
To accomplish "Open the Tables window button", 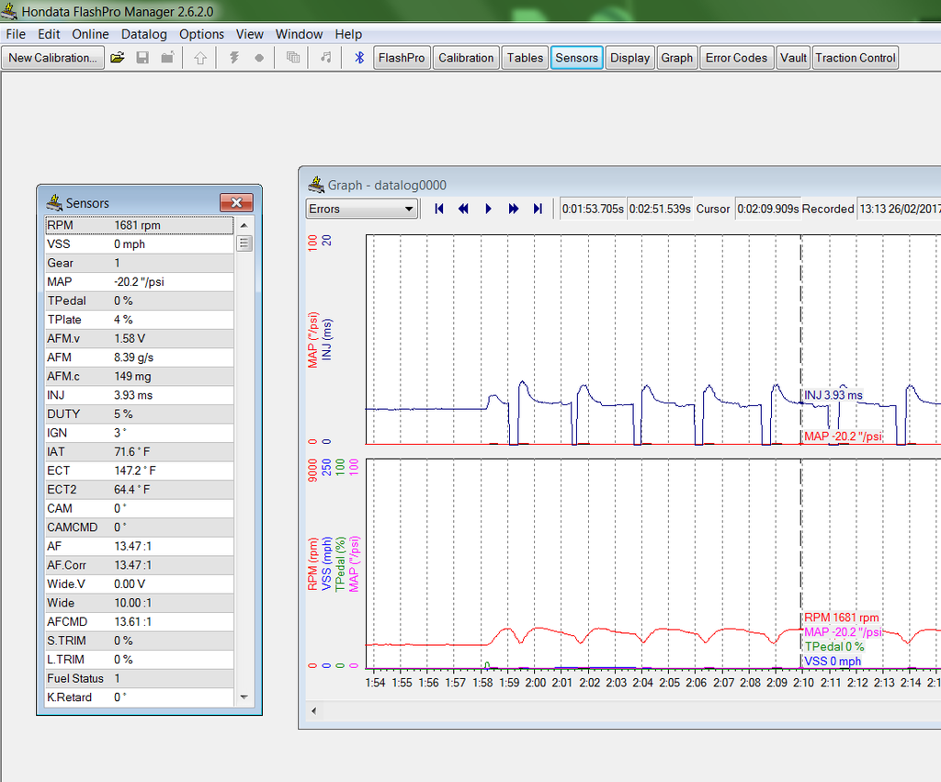I will point(525,58).
